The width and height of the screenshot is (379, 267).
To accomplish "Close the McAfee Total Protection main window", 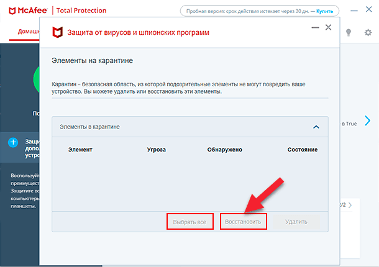I will [368, 9].
